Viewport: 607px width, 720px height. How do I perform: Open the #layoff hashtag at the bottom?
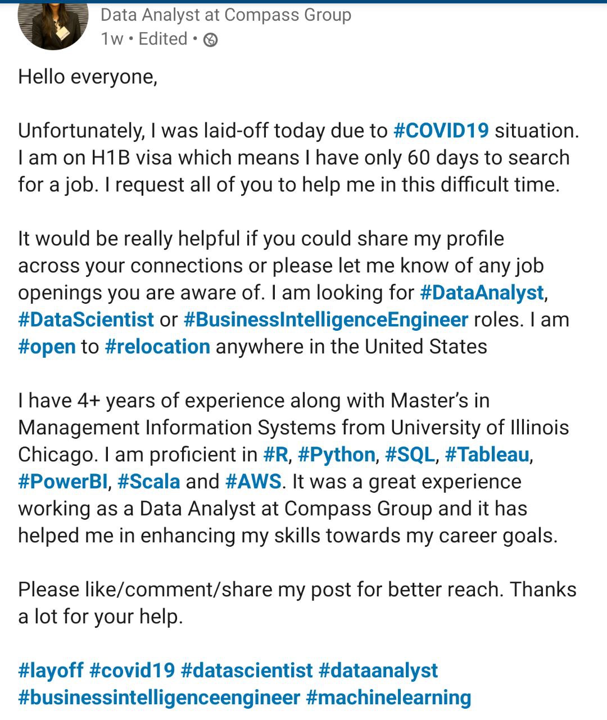point(51,670)
